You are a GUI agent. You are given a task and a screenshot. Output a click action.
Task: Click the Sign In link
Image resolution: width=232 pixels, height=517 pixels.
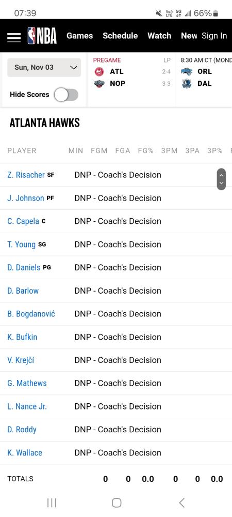point(214,36)
